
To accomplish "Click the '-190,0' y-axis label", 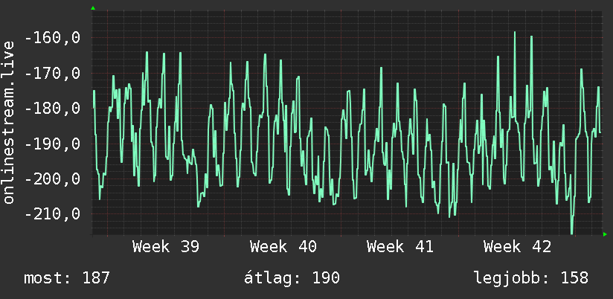I will 52,144.
